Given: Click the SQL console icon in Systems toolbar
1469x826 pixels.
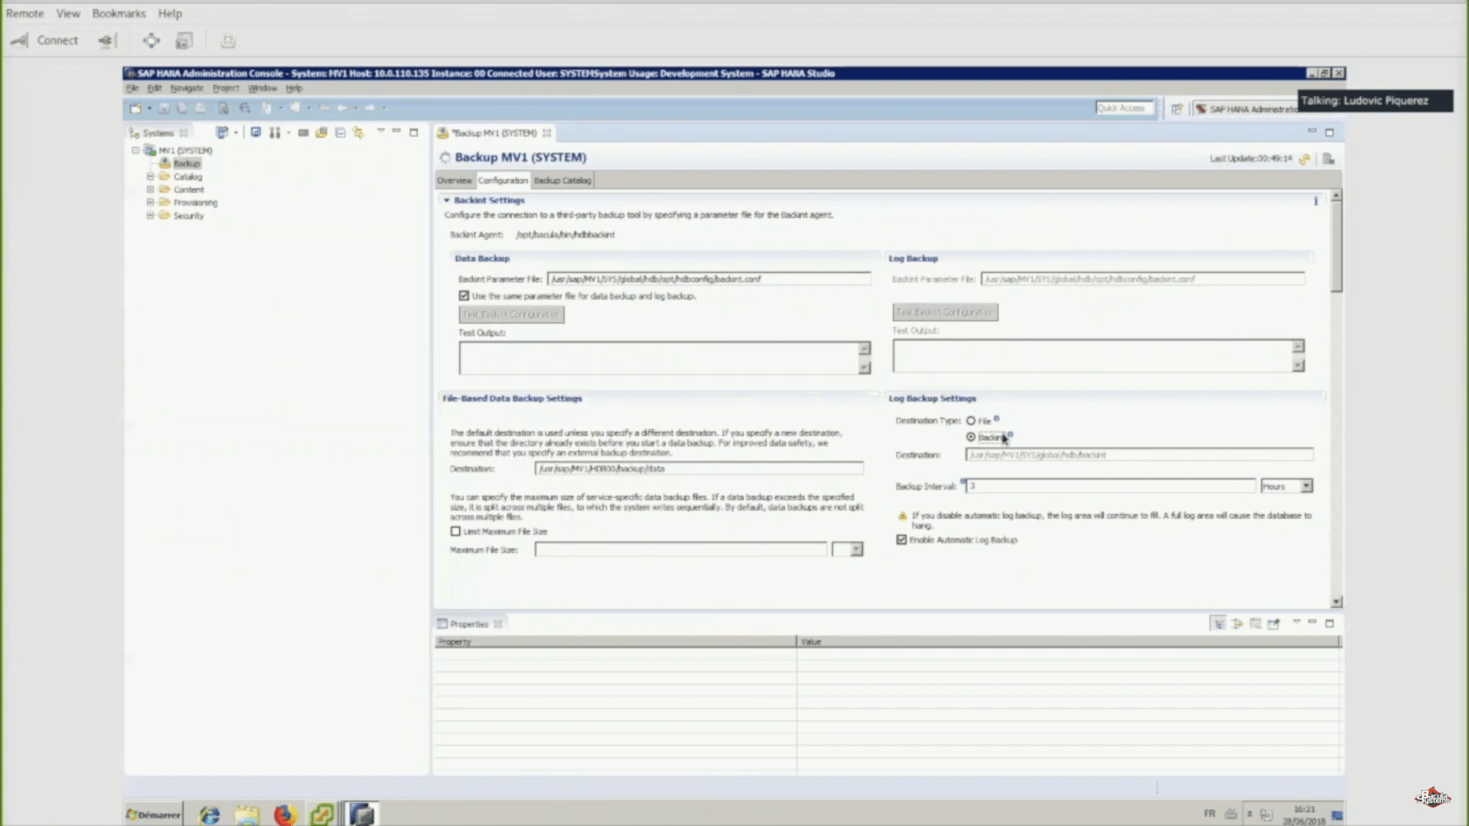Looking at the screenshot, I should coord(303,132).
